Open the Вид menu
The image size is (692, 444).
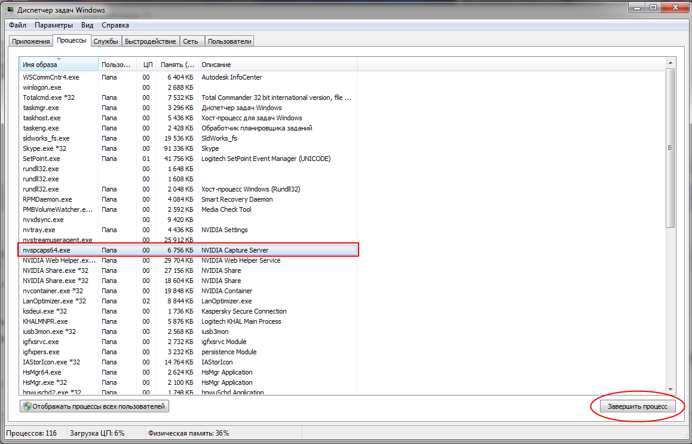(87, 25)
